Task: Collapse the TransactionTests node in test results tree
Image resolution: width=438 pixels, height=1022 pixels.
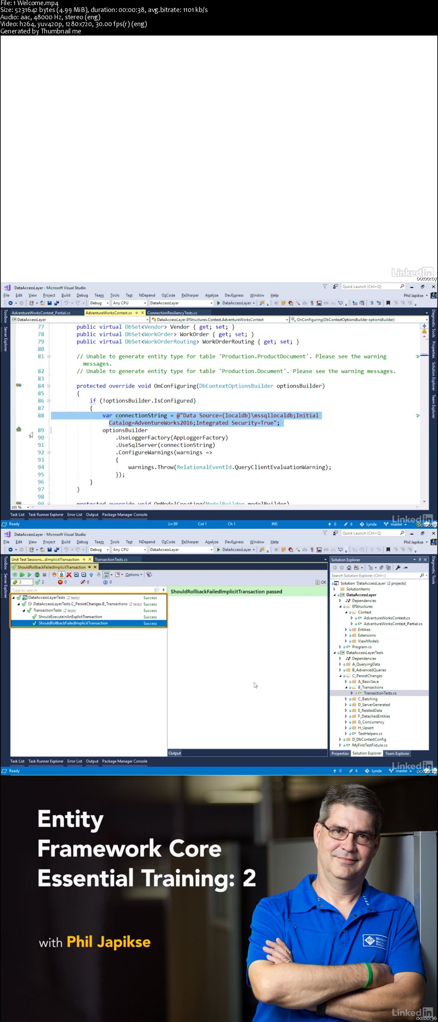Action: point(24,611)
